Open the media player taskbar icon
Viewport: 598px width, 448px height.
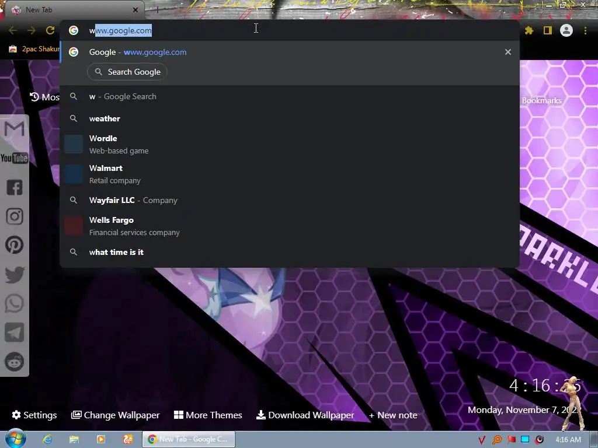pyautogui.click(x=101, y=439)
